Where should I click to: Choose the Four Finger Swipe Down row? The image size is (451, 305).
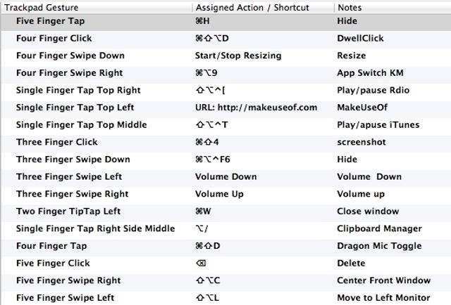pos(70,56)
